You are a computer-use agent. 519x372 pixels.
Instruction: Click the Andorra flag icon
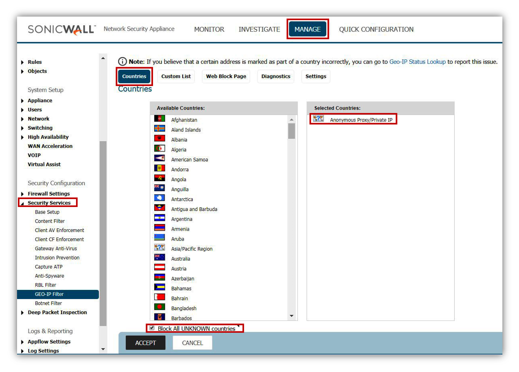[x=160, y=168]
